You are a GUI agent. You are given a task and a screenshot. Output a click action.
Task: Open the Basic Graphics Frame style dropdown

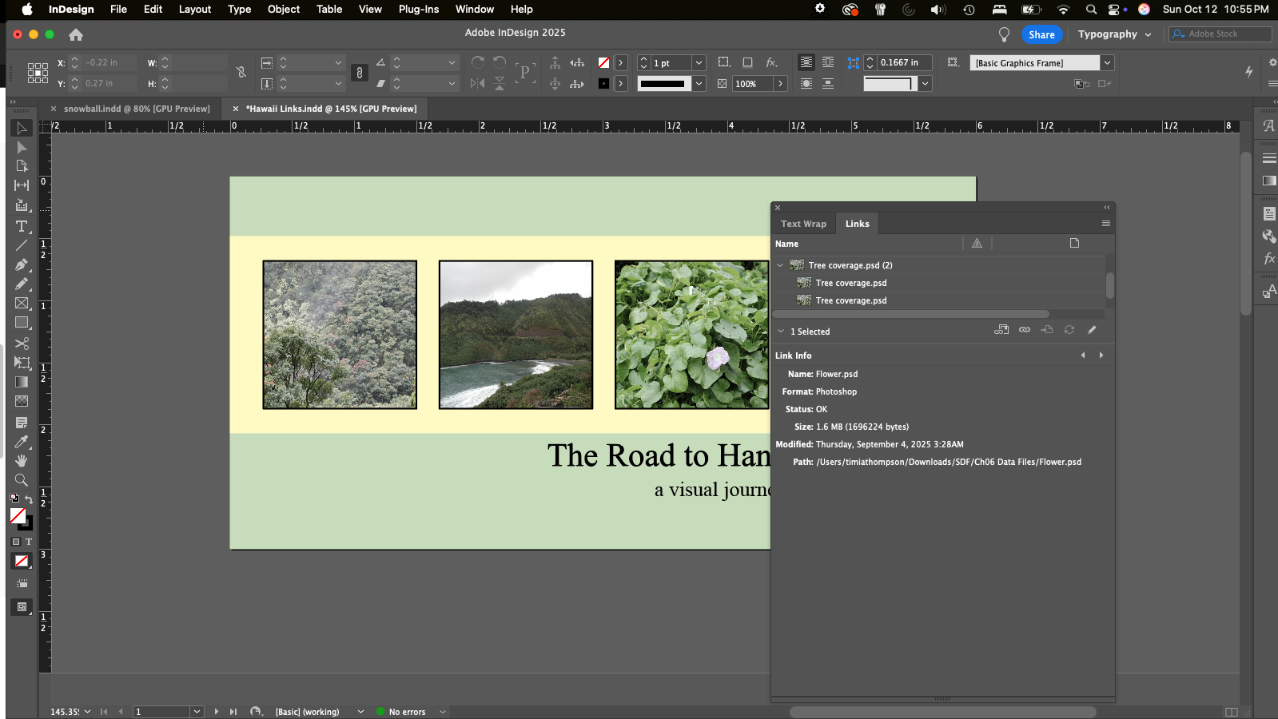[x=1107, y=63]
